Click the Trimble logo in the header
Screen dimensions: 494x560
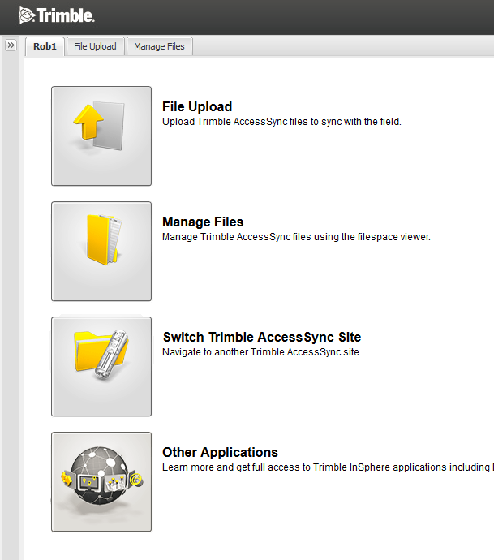tap(57, 15)
